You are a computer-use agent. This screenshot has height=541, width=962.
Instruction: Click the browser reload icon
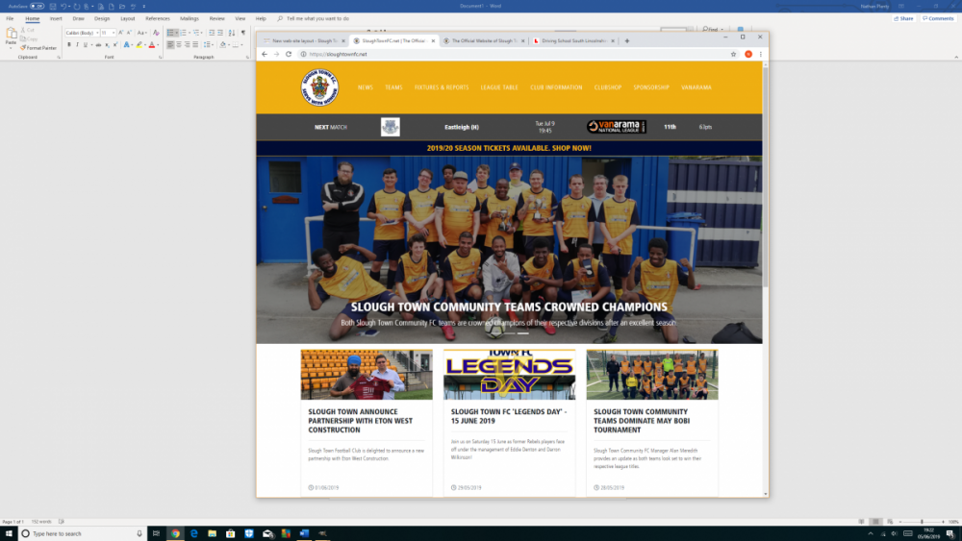[x=289, y=54]
